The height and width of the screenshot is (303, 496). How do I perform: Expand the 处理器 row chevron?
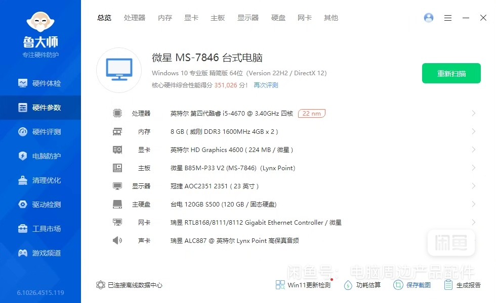pyautogui.click(x=474, y=113)
